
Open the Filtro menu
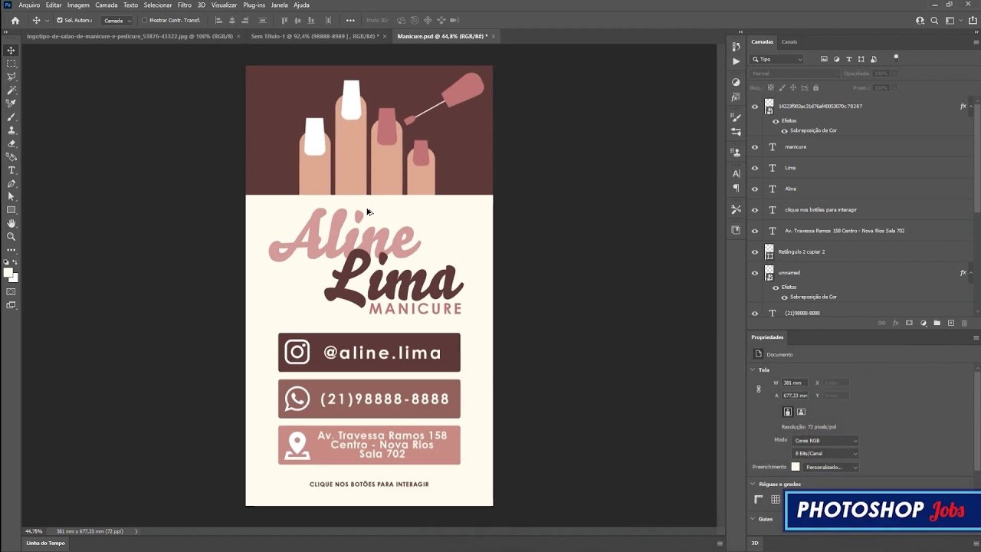[x=185, y=5]
